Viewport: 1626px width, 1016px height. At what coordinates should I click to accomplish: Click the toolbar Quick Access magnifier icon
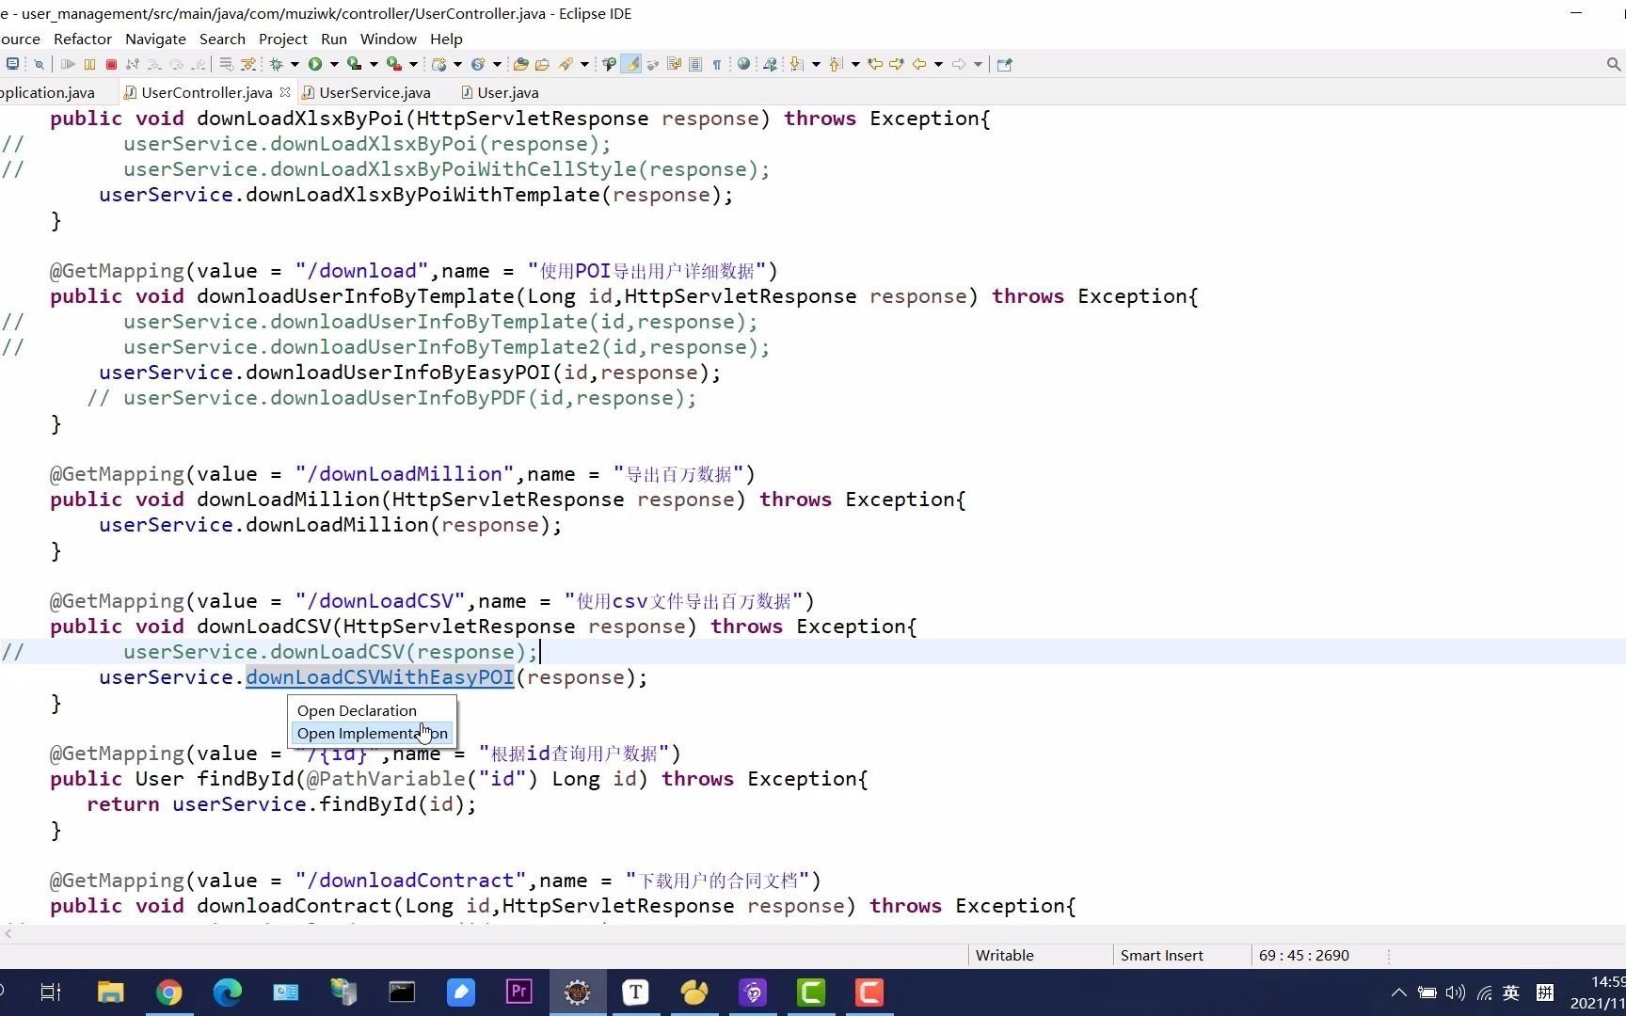click(1613, 64)
